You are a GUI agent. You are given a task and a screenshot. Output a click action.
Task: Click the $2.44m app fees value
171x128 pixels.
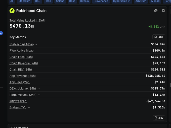coord(160,82)
